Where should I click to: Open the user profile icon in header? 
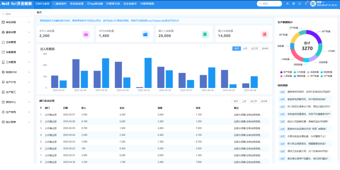point(287,4)
